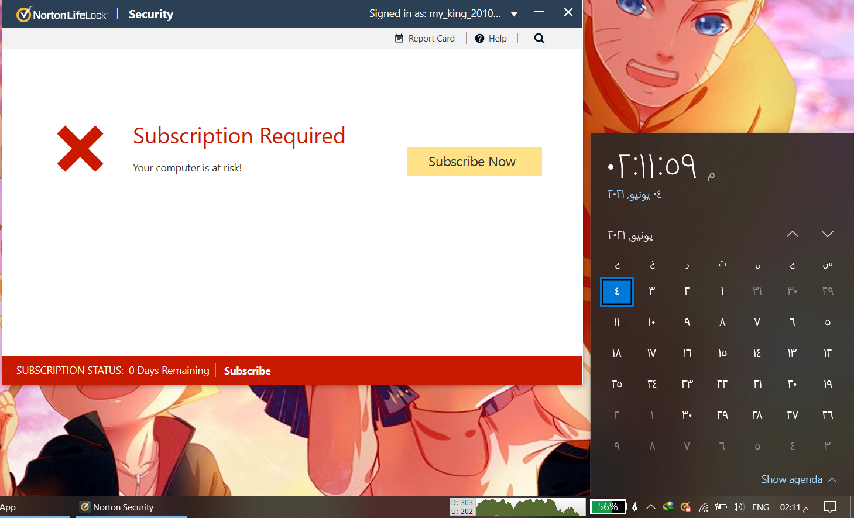Screen dimensions: 854x518
Task: Open the Help menu in Norton
Action: [491, 39]
